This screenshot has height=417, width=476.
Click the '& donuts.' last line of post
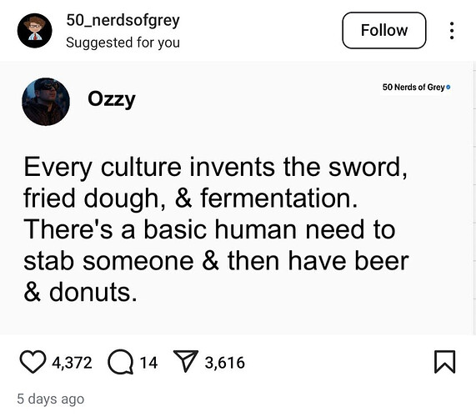(80, 292)
